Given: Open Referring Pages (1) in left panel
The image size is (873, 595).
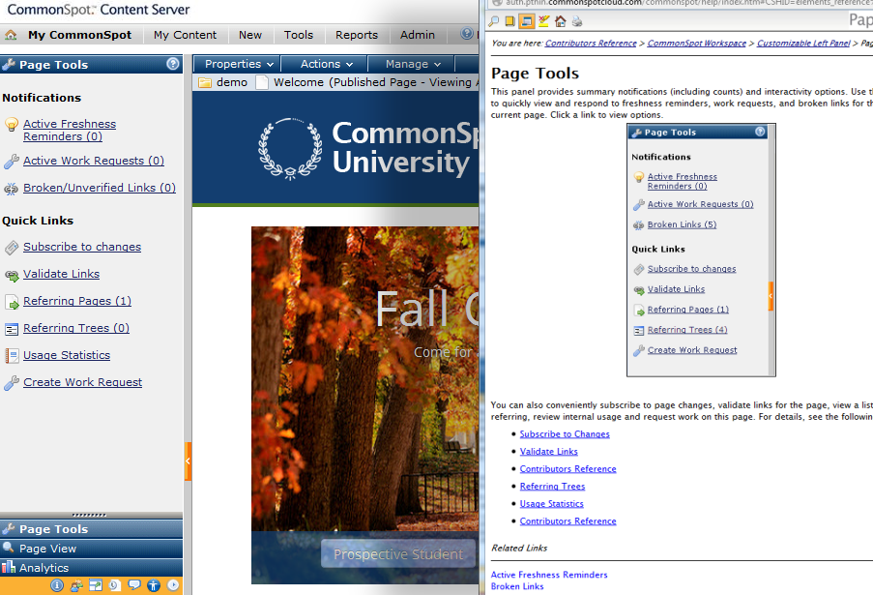Looking at the screenshot, I should 76,301.
